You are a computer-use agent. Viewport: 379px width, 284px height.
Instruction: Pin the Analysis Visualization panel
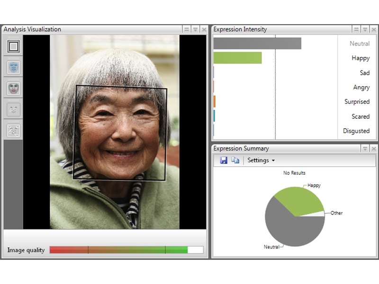[x=187, y=29]
